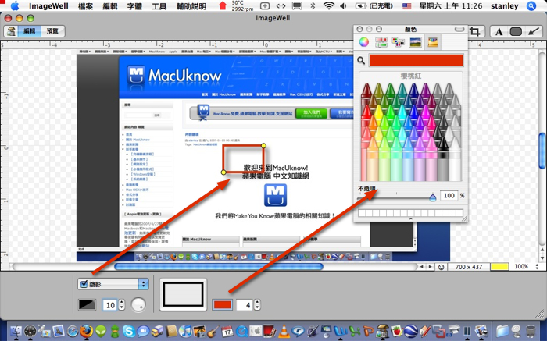Image resolution: width=547 pixels, height=341 pixels.
Task: Open the 輔助說明 help menu
Action: click(191, 6)
